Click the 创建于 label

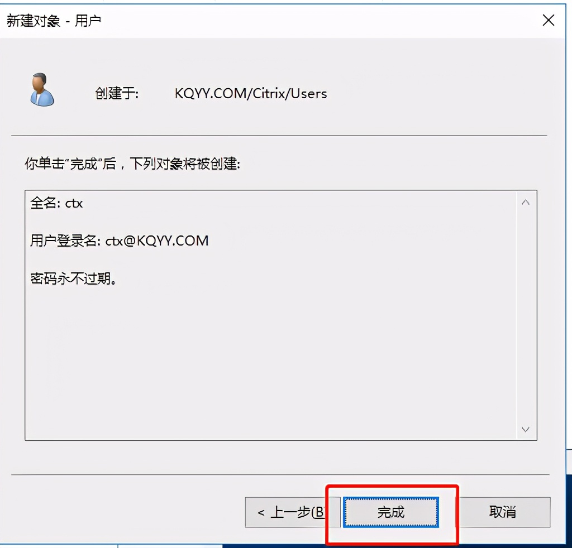117,94
